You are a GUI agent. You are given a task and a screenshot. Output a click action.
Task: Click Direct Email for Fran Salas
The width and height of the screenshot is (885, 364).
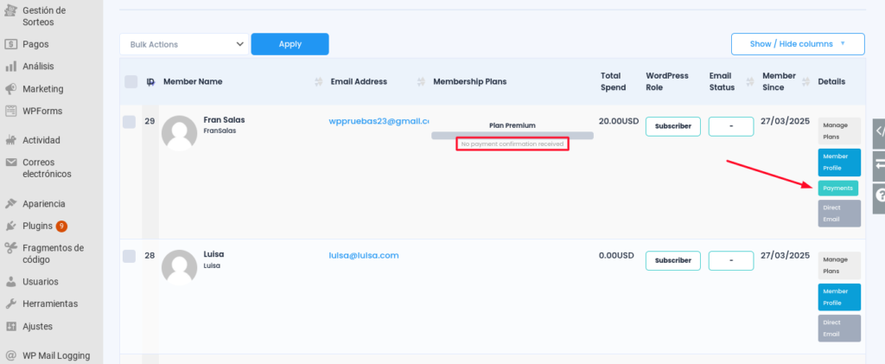click(839, 214)
